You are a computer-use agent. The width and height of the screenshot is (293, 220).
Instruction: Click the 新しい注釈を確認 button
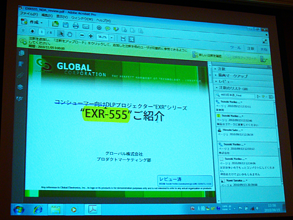click(207, 55)
